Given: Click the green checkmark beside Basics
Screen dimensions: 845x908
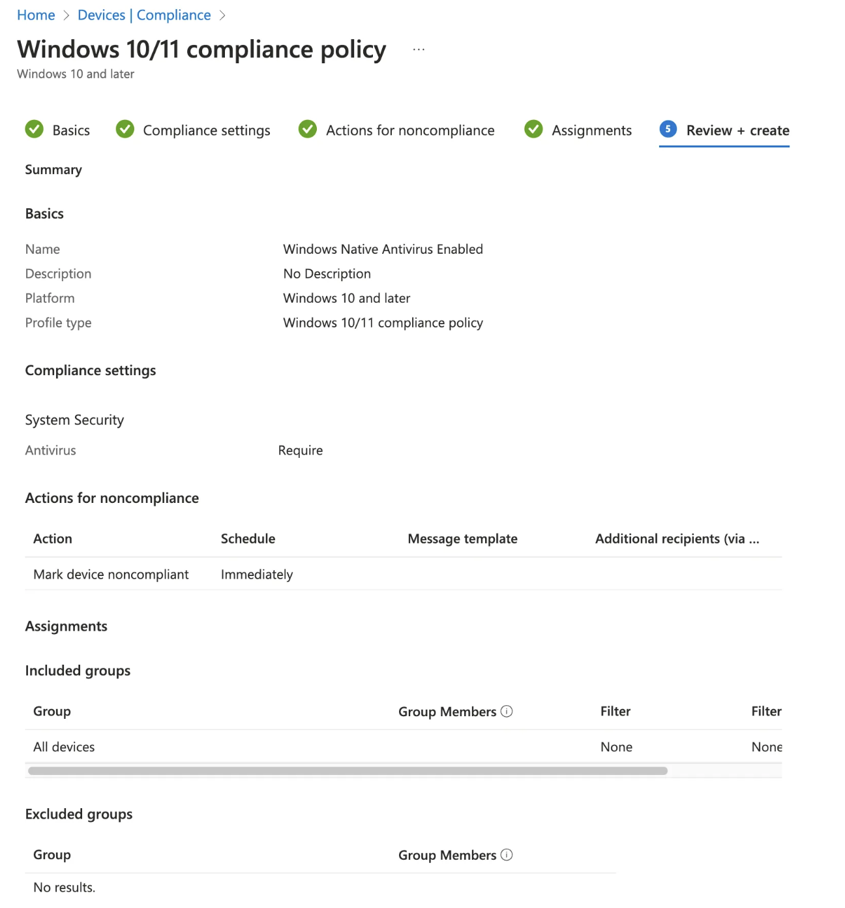Looking at the screenshot, I should [x=35, y=129].
